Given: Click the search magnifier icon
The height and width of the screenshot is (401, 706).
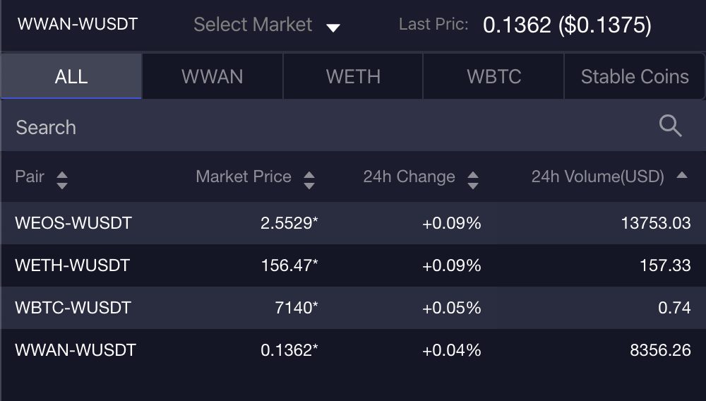Looking at the screenshot, I should pyautogui.click(x=670, y=126).
